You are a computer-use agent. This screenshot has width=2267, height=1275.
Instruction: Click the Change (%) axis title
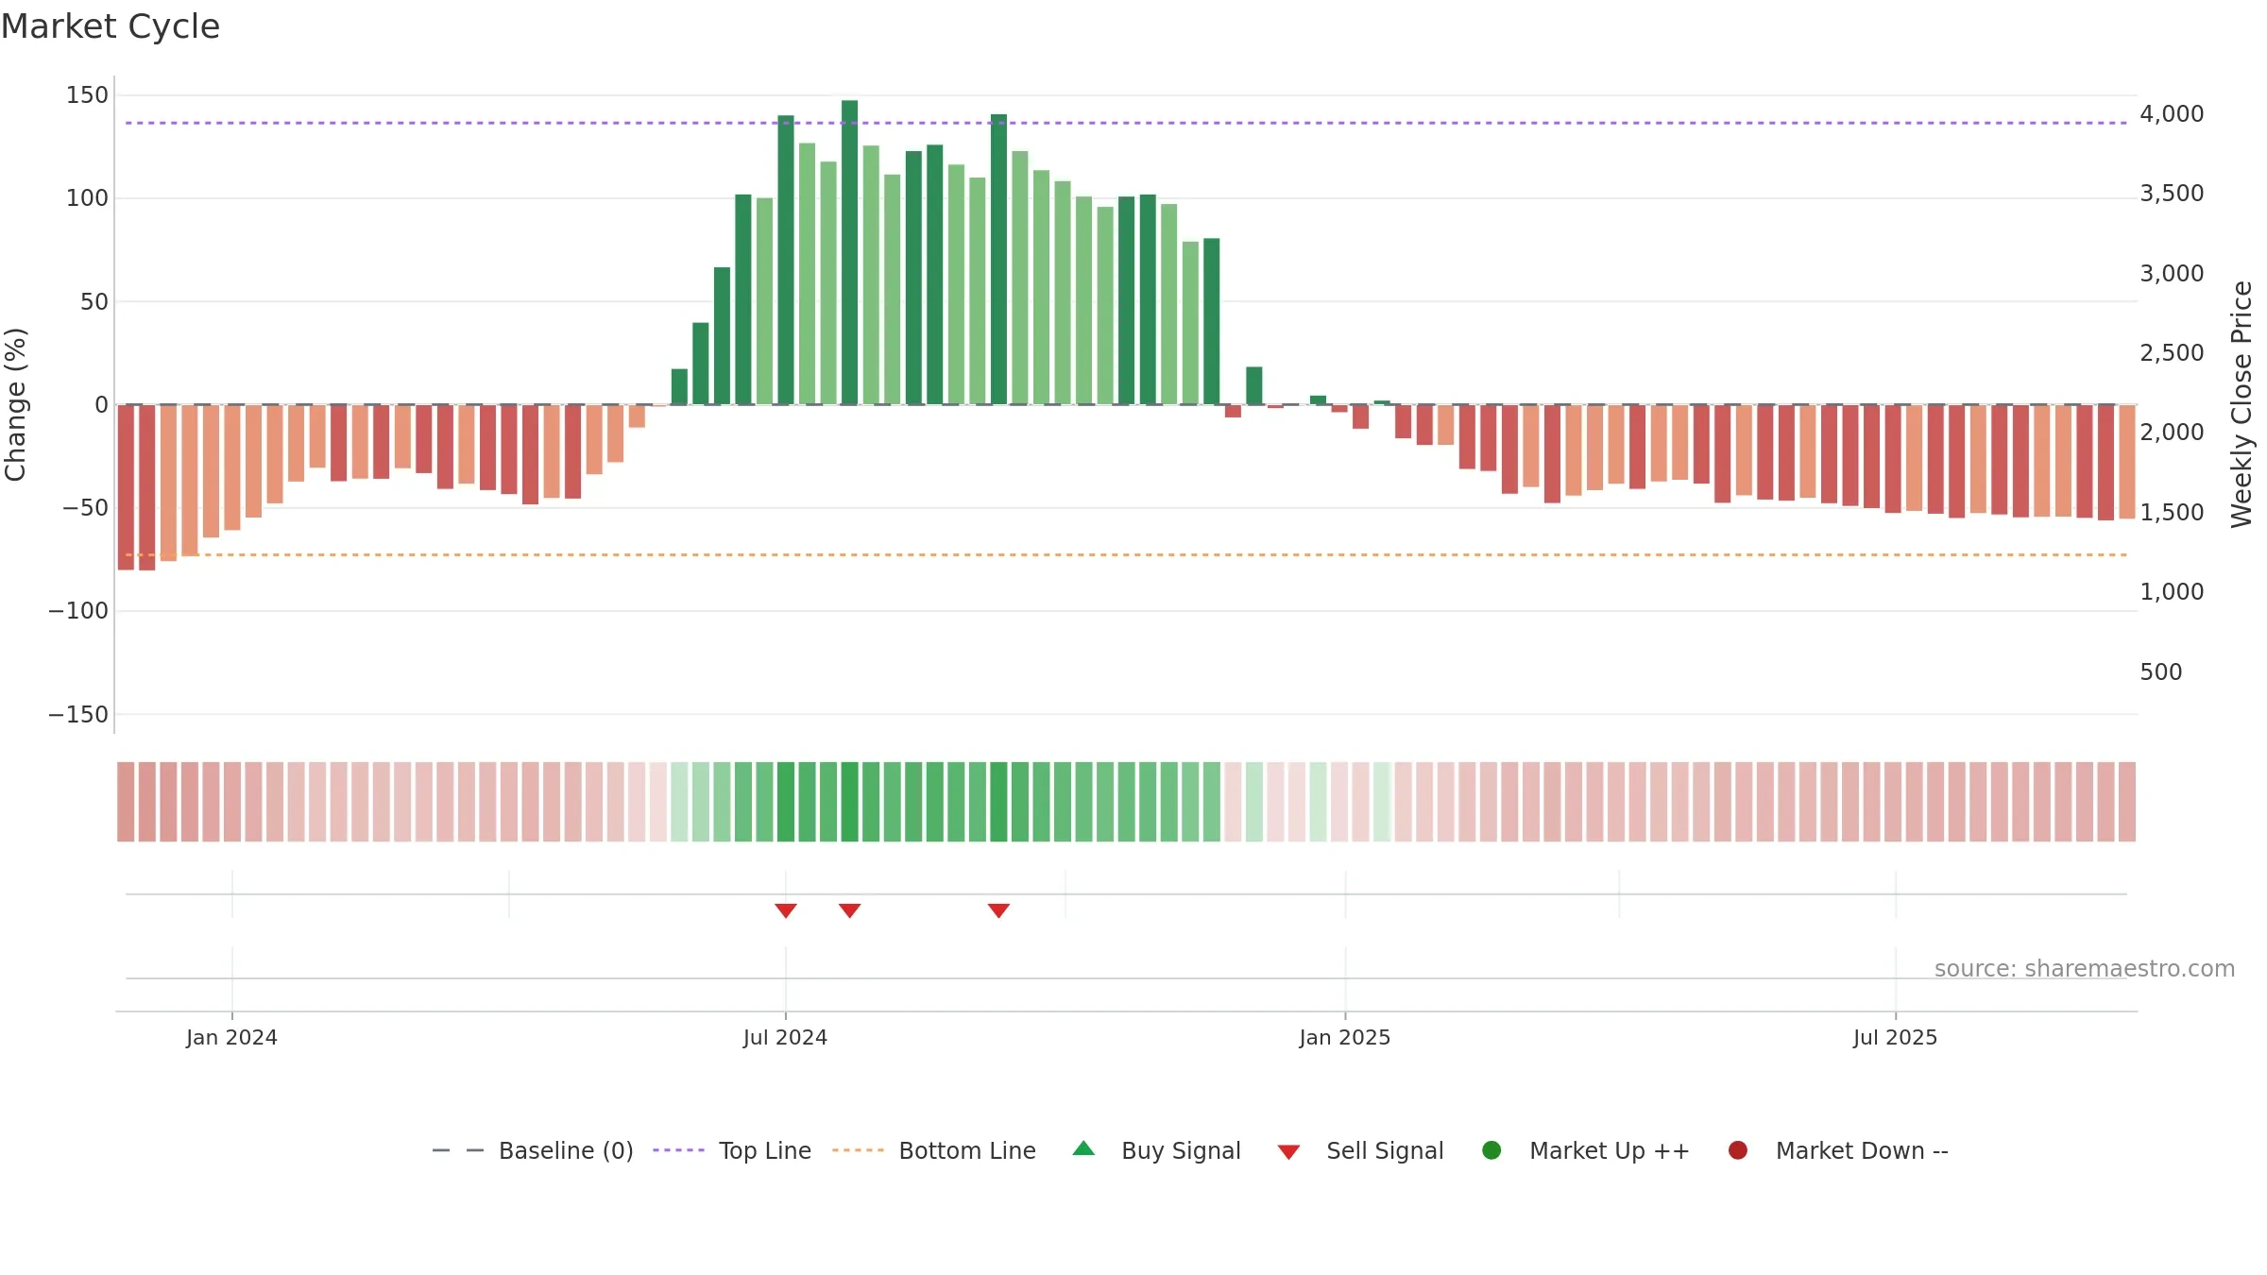click(15, 404)
